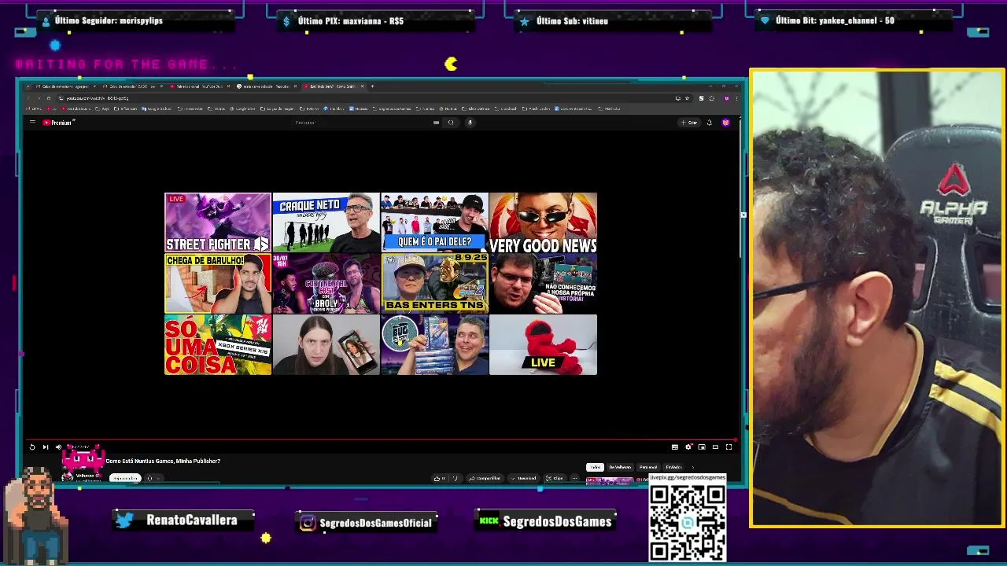
Task: Switch to miniplayer mode
Action: [x=702, y=447]
